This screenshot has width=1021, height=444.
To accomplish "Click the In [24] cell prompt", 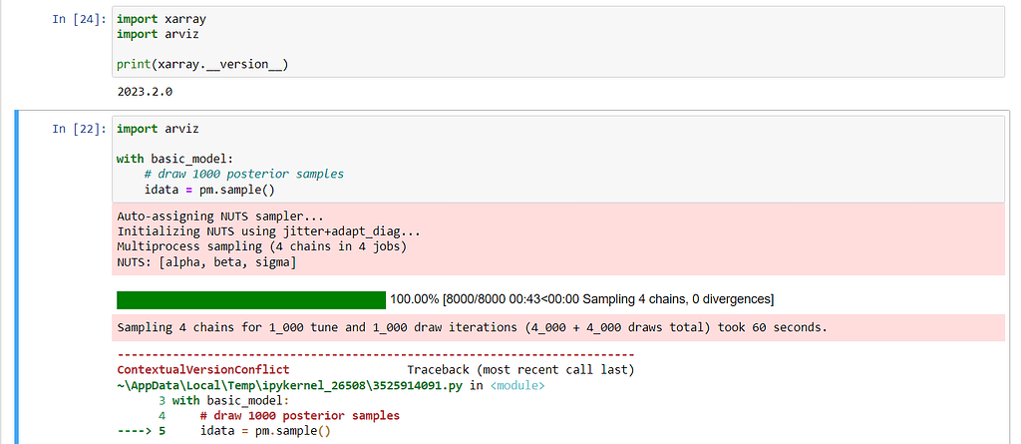I will (x=78, y=20).
